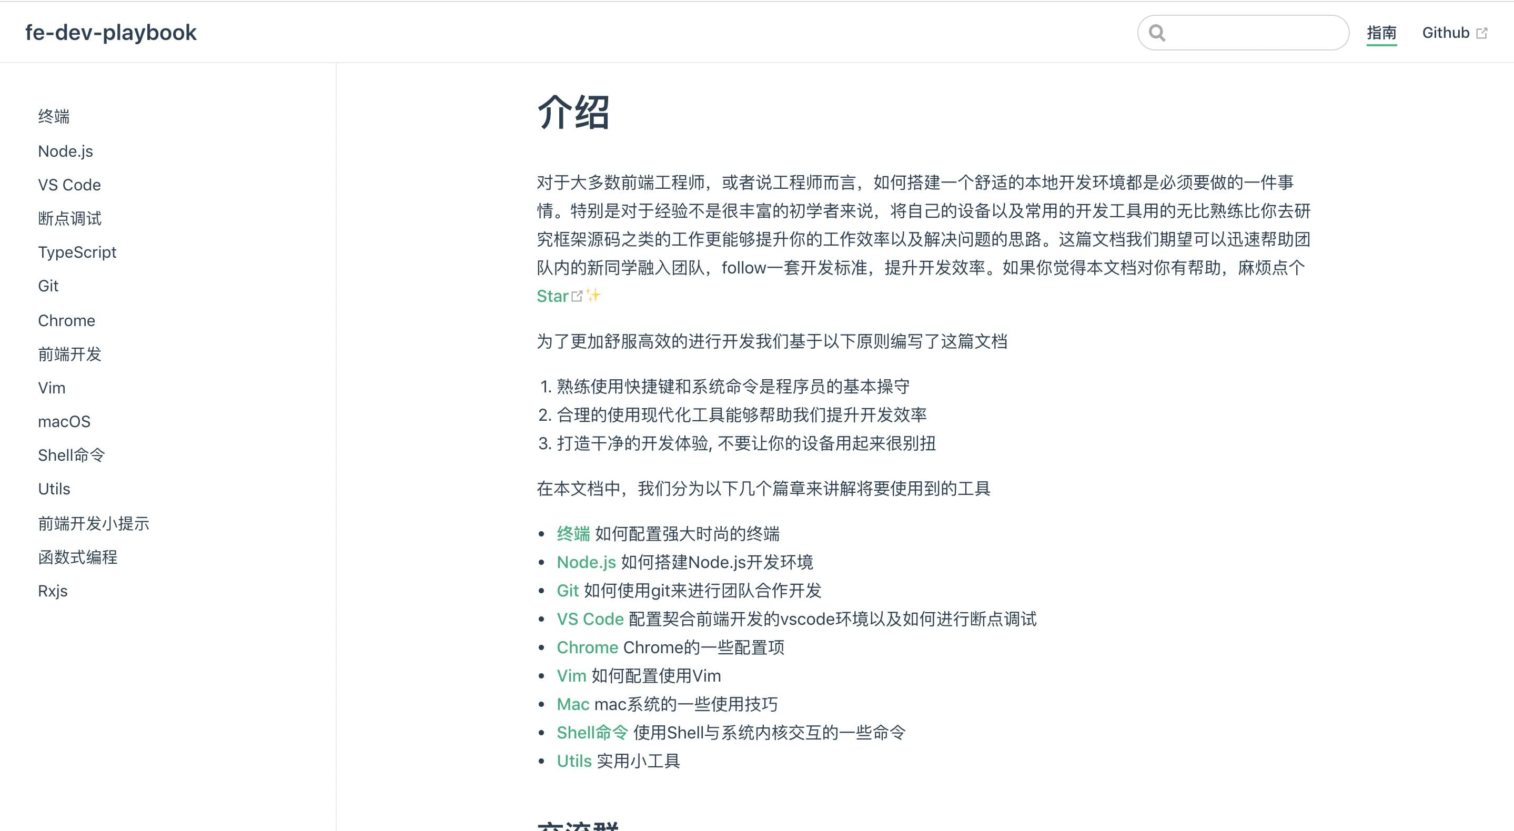Open 断点调试 sidebar page
Viewport: 1514px width, 831px height.
pos(69,219)
